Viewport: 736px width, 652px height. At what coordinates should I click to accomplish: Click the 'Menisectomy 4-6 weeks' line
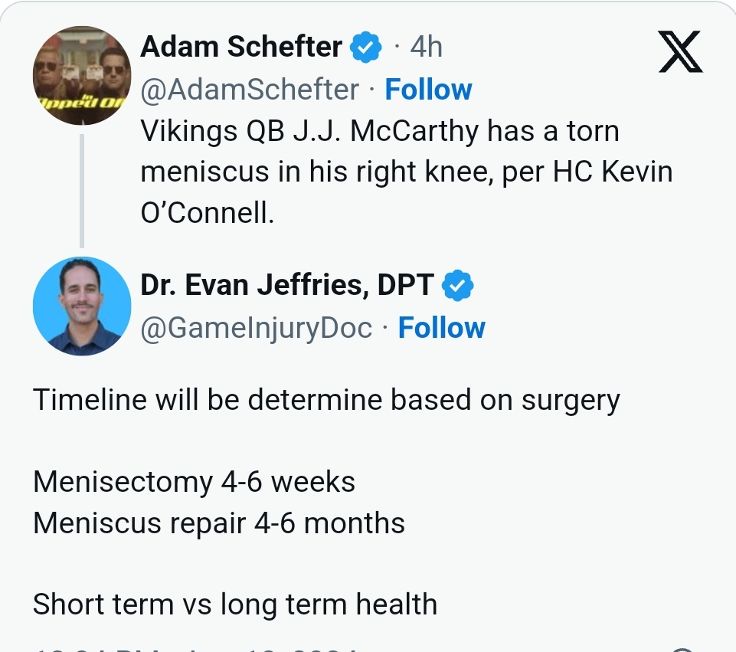(194, 483)
